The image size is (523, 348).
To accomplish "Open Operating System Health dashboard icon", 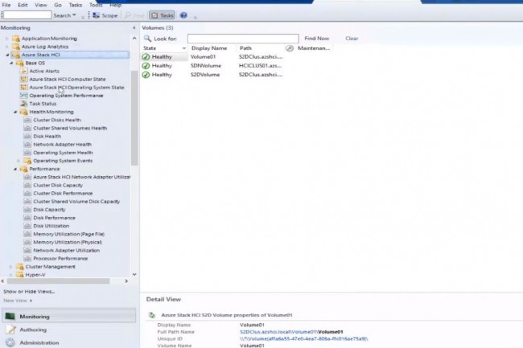I will [x=27, y=153].
